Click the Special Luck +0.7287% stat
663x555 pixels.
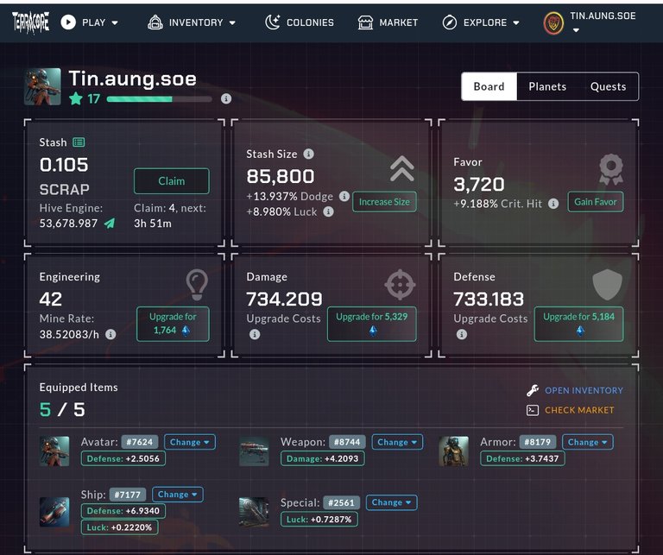point(319,520)
